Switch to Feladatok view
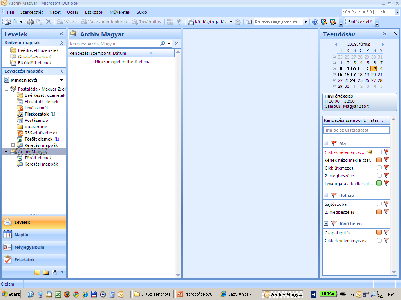This screenshot has height=300, width=401. [x=34, y=260]
